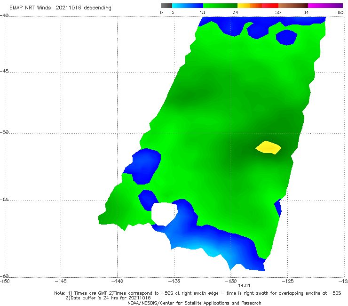
Task: Click the color bar label '34'
Action: click(236, 12)
